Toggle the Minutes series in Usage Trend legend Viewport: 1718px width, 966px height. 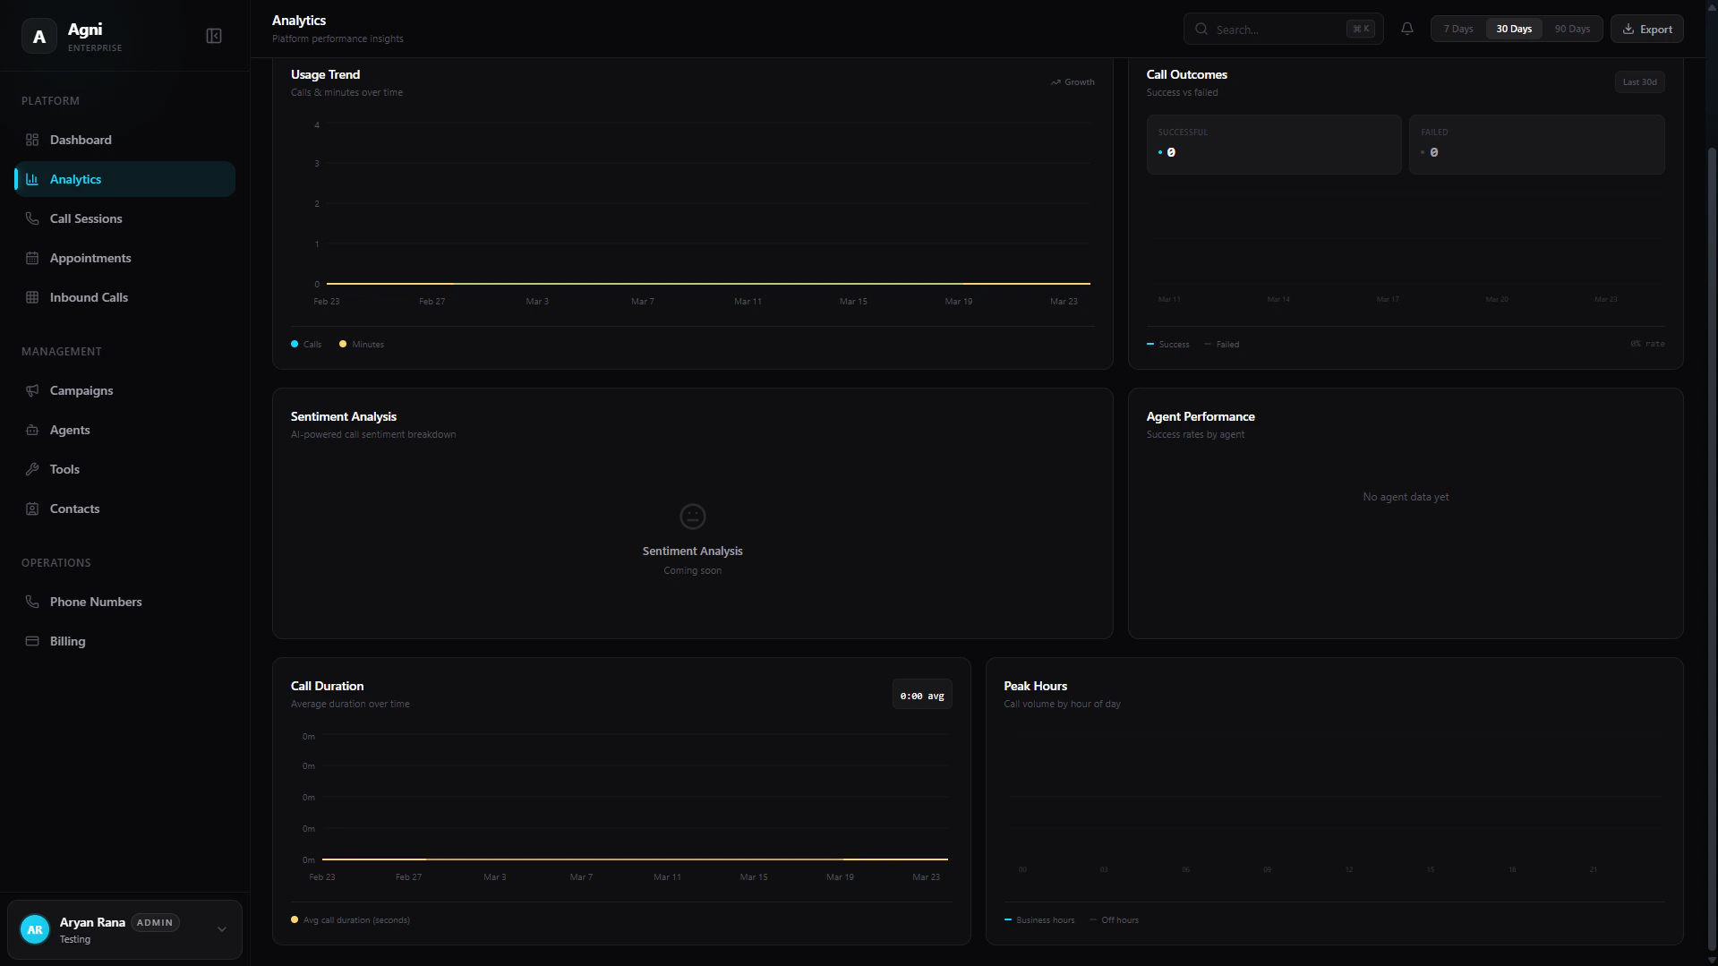(x=361, y=344)
